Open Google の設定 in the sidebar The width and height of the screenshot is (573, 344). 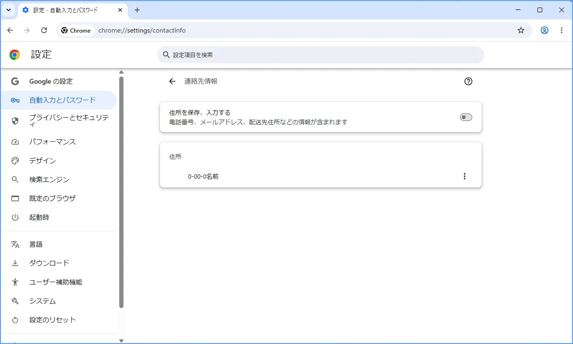[59, 81]
